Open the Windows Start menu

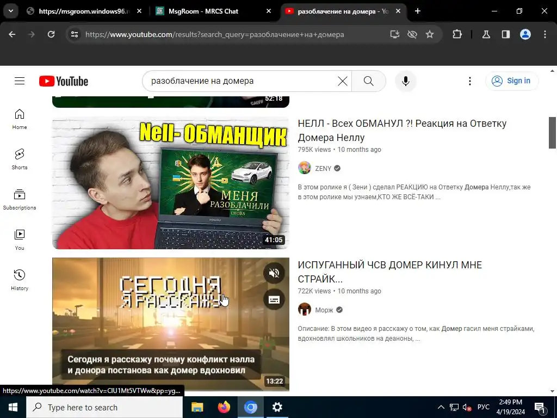[13, 407]
